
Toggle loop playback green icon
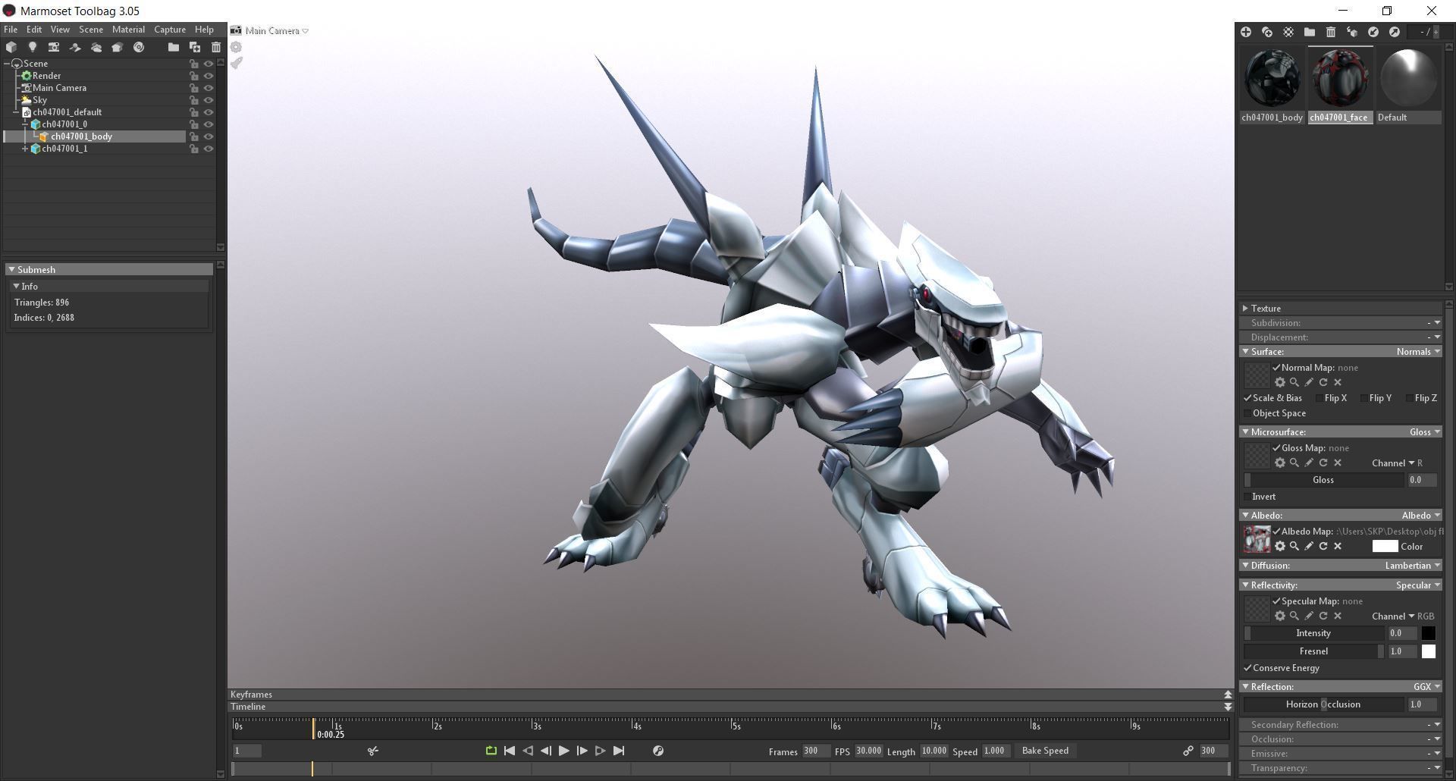point(491,751)
